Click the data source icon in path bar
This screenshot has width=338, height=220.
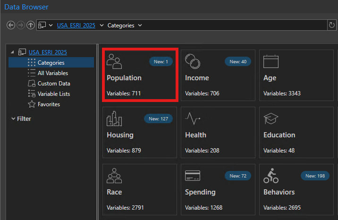coord(42,25)
